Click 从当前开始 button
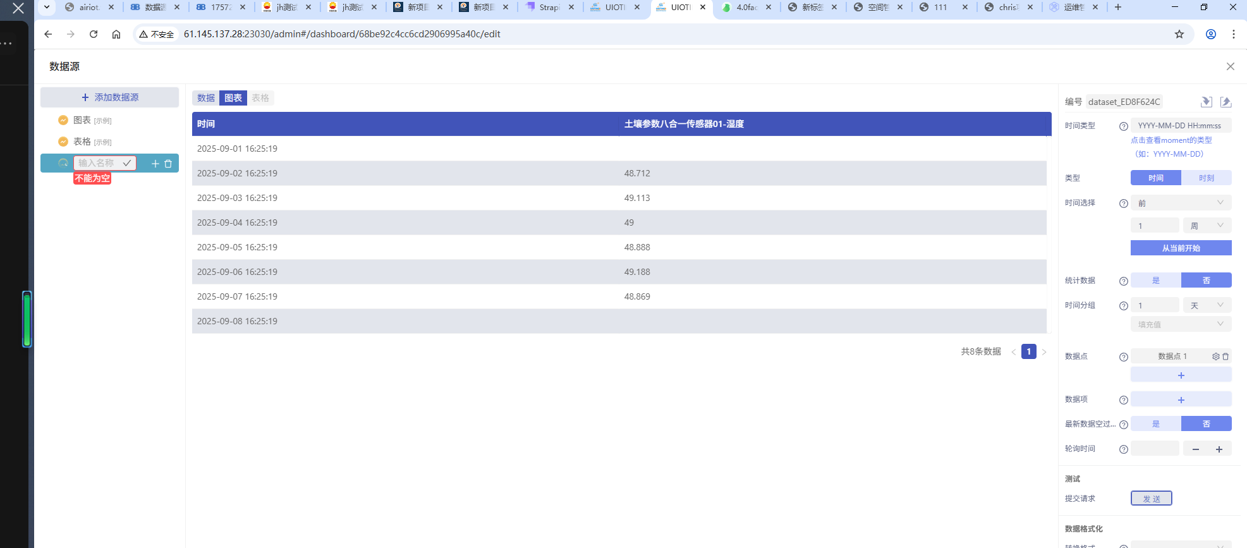The width and height of the screenshot is (1247, 548). click(1181, 248)
